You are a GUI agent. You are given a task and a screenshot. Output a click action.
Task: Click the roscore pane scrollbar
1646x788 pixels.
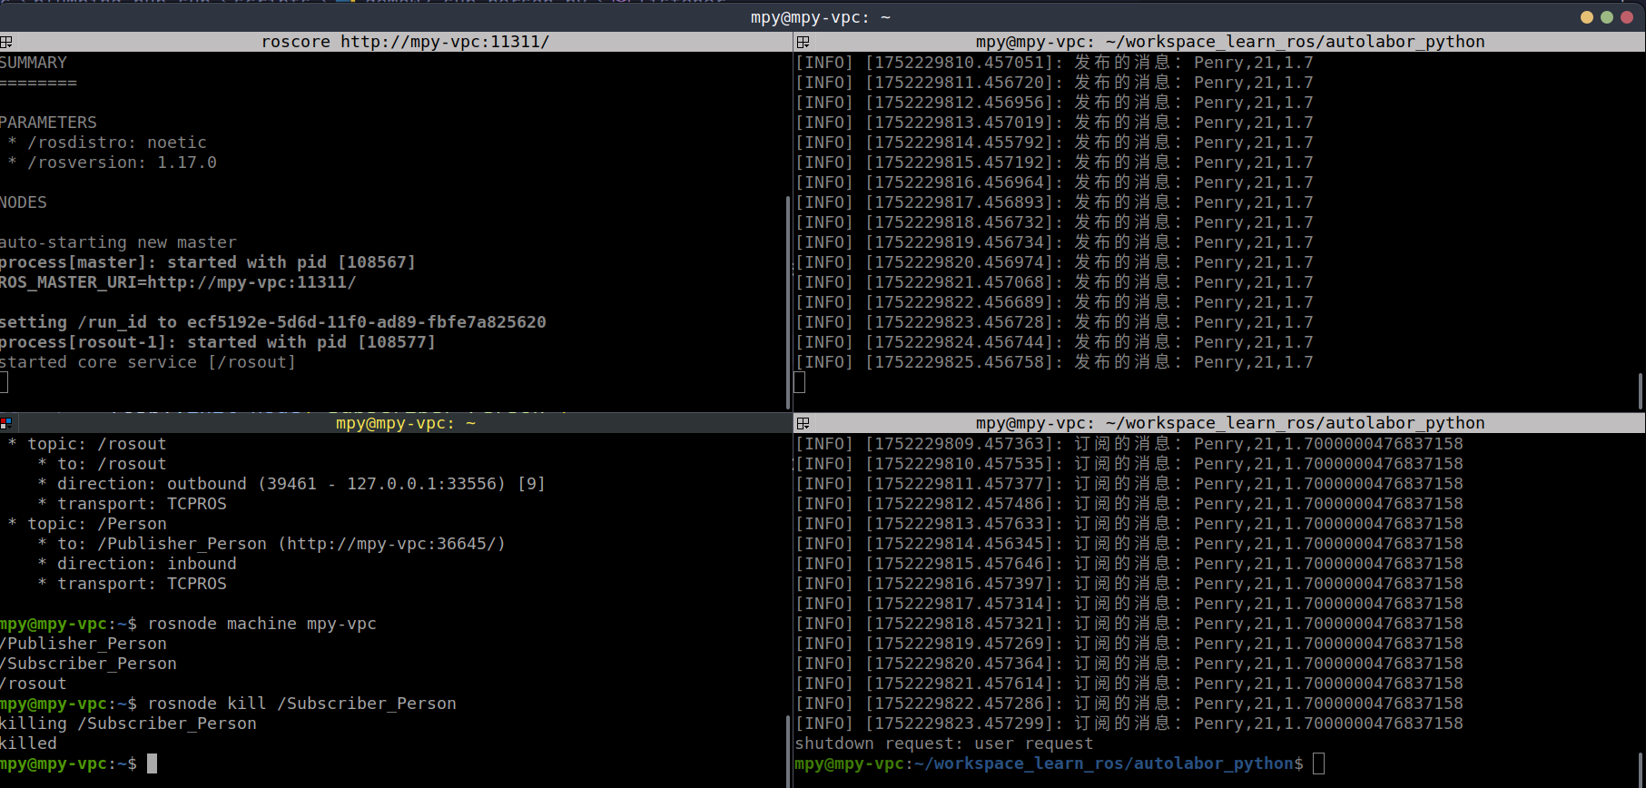pyautogui.click(x=787, y=300)
